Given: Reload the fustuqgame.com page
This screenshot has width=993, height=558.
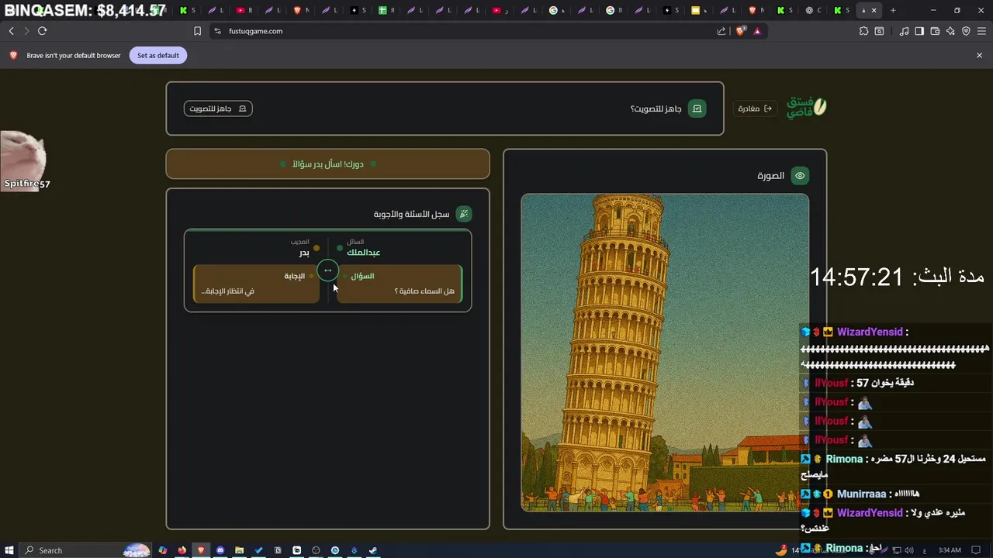Looking at the screenshot, I should pyautogui.click(x=42, y=31).
